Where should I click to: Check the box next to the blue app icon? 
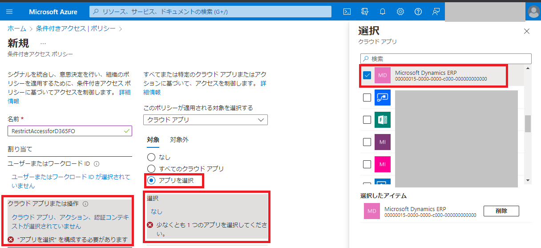coord(367,98)
